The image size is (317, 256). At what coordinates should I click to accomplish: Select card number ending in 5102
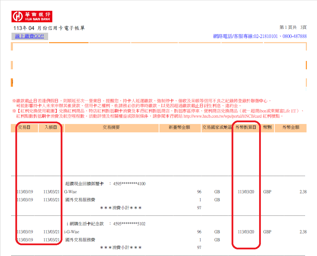point(129,224)
